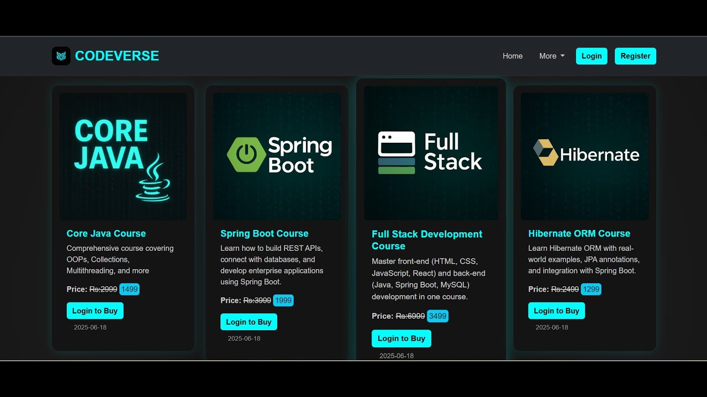Click the Hibernate card date 2025-06-18
This screenshot has width=707, height=397.
click(x=552, y=327)
